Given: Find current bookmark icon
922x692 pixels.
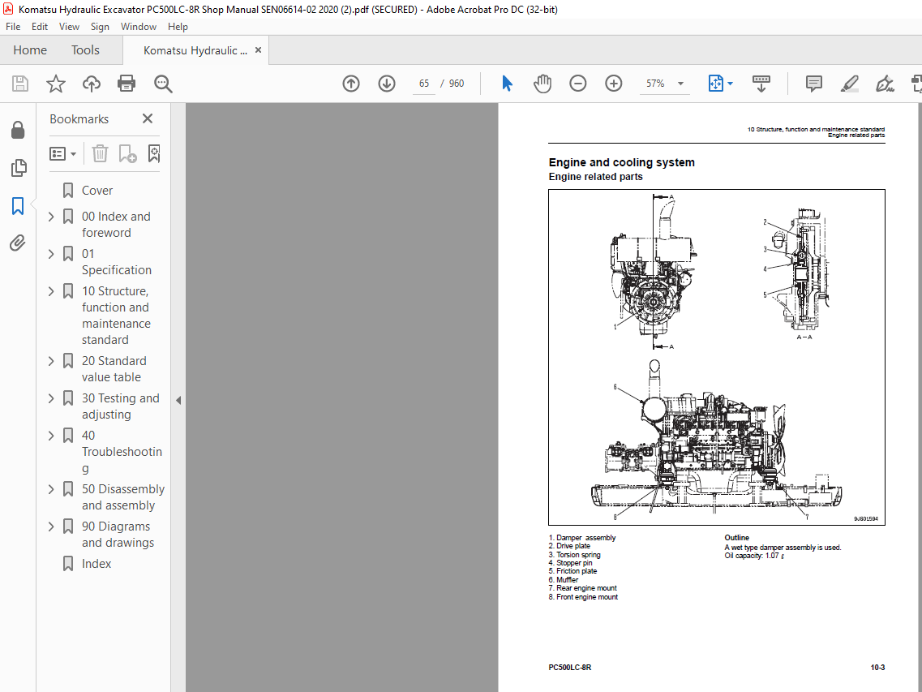Looking at the screenshot, I should click(x=154, y=153).
